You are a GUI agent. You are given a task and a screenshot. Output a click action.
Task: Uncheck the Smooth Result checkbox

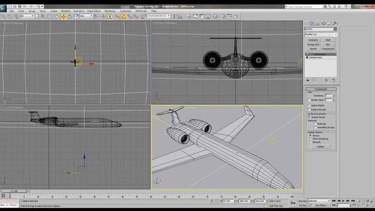(309, 117)
